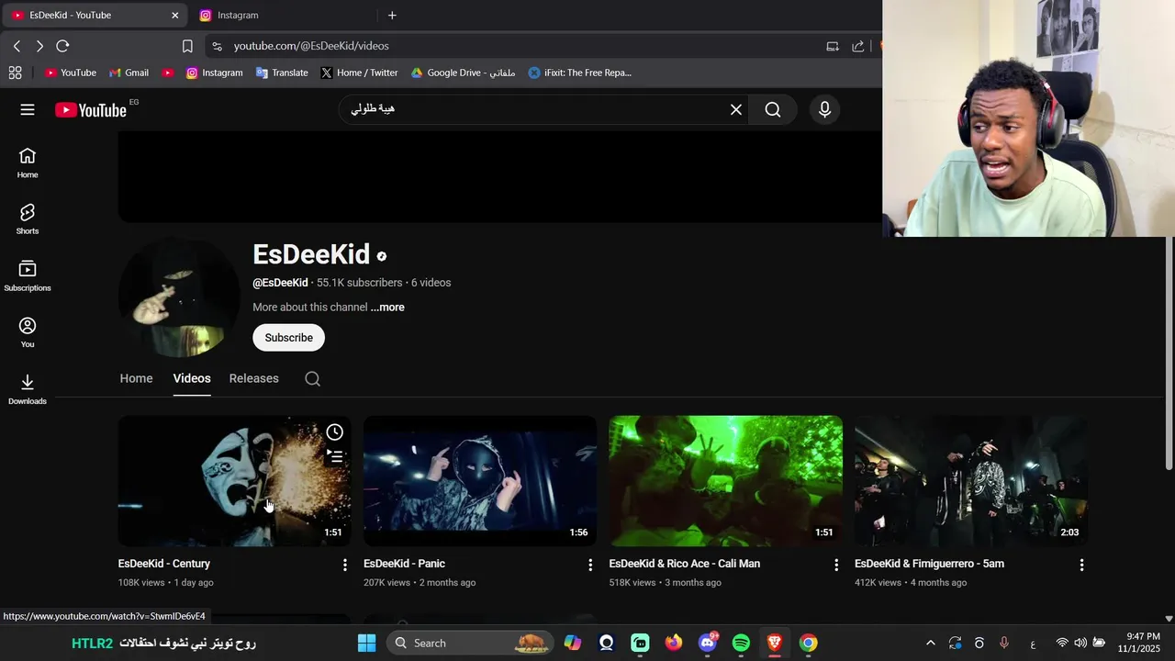Clear the YouTube search box text
Viewport: 1175px width, 661px height.
[x=736, y=110]
